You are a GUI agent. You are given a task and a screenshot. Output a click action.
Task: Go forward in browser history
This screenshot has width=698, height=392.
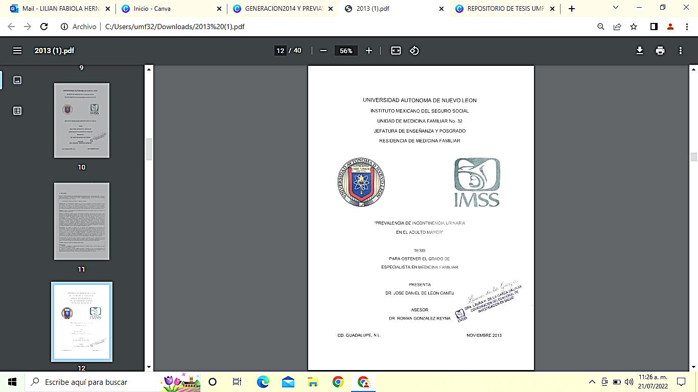pos(28,27)
